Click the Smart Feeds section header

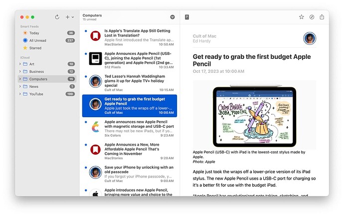pyautogui.click(x=29, y=26)
